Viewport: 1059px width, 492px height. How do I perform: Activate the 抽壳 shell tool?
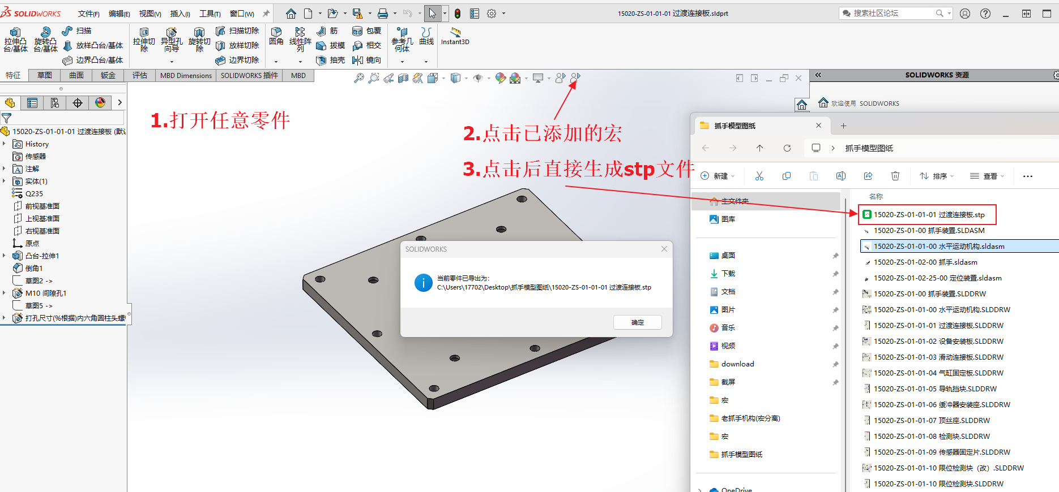coord(330,60)
